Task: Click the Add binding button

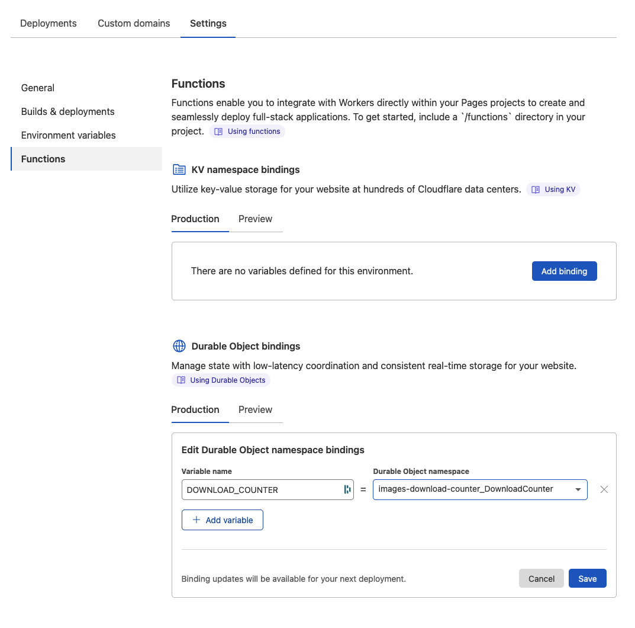Action: [564, 271]
